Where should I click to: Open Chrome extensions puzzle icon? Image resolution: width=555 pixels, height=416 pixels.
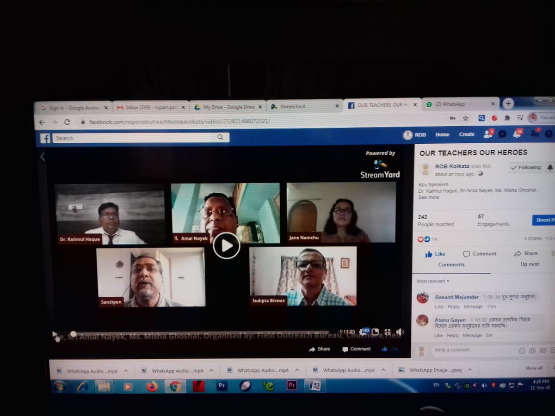click(x=507, y=118)
